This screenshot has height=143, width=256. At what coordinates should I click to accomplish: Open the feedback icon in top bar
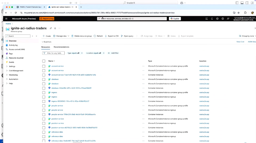click(228, 19)
